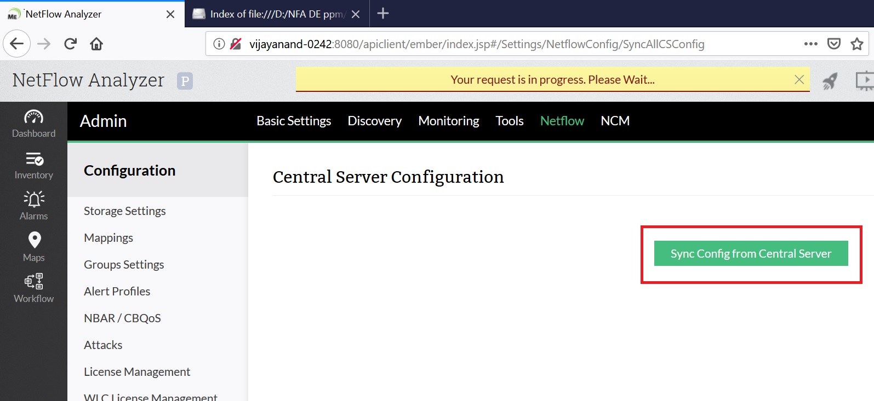
Task: Open the NCM menu
Action: coord(615,121)
